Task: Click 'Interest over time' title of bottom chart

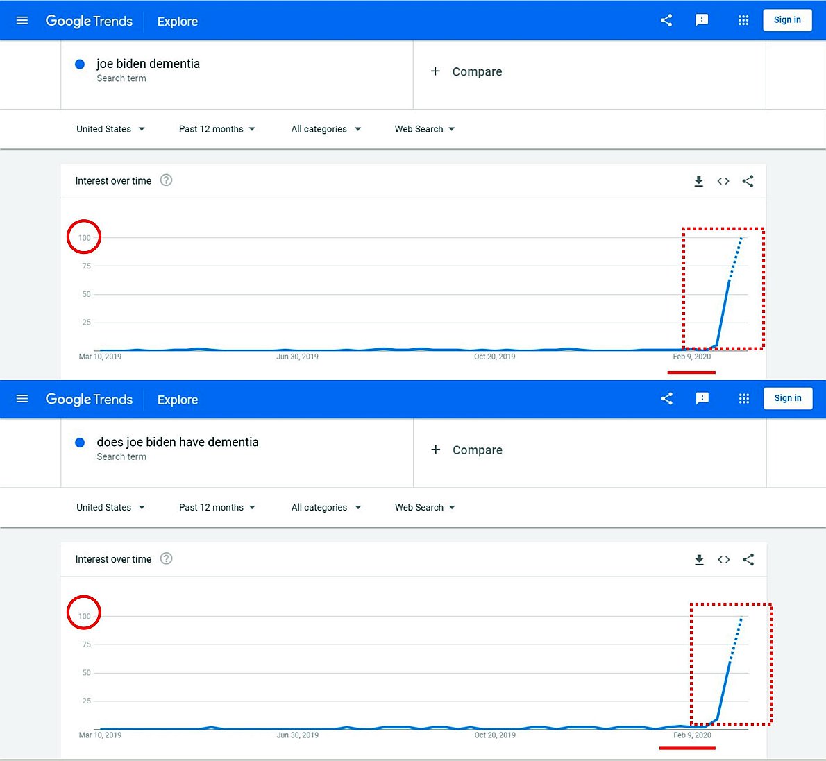Action: [x=113, y=558]
